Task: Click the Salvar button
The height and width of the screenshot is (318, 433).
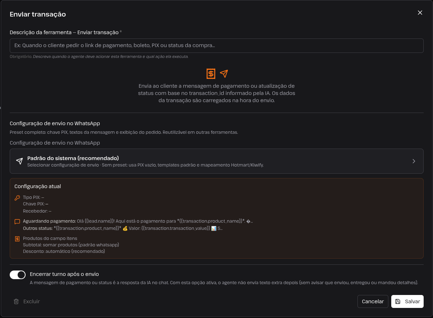Action: point(407,301)
